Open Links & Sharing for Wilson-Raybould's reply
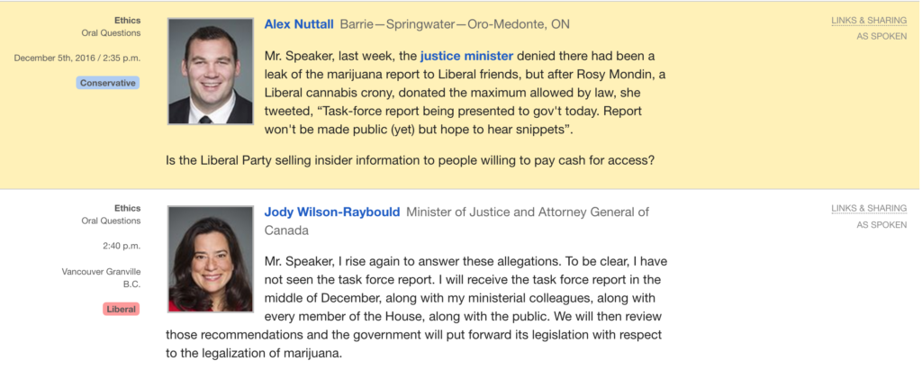922x379 pixels. pos(869,209)
